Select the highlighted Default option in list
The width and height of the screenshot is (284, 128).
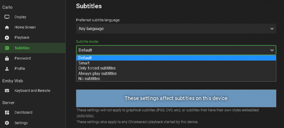tap(85, 58)
